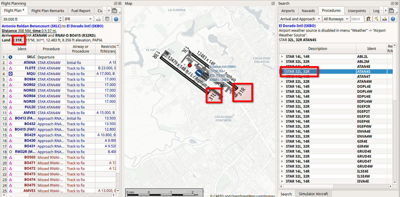Float the Flight Planning dock window
The image size is (400, 197).
(x=115, y=3)
